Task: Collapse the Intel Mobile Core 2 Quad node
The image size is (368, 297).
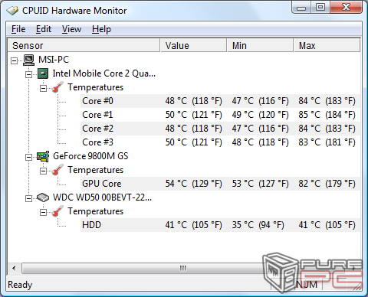Action: 28,74
